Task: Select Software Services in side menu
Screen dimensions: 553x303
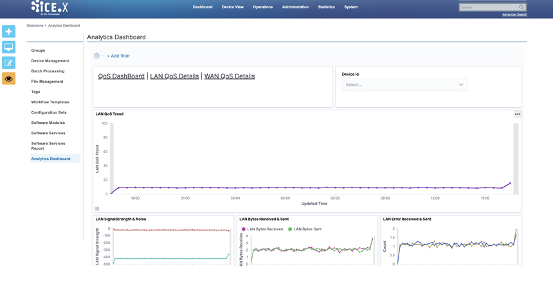Action: 48,133
